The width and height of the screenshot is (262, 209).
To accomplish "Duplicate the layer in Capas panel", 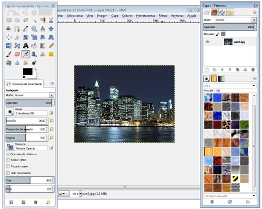I will point(238,69).
